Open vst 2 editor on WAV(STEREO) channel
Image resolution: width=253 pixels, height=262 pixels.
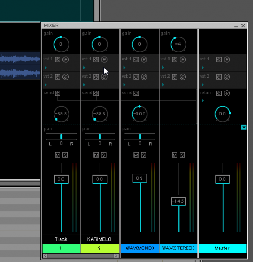[x=183, y=77]
